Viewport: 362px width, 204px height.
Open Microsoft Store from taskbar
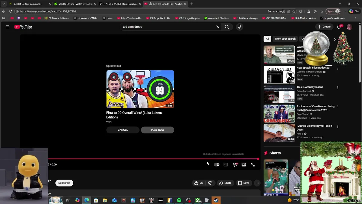coord(96,200)
